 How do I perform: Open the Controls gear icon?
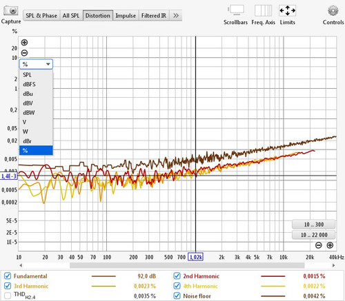pos(333,10)
